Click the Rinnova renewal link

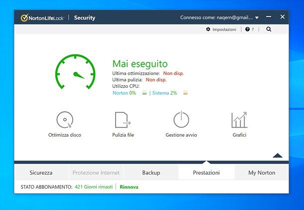coord(129,187)
